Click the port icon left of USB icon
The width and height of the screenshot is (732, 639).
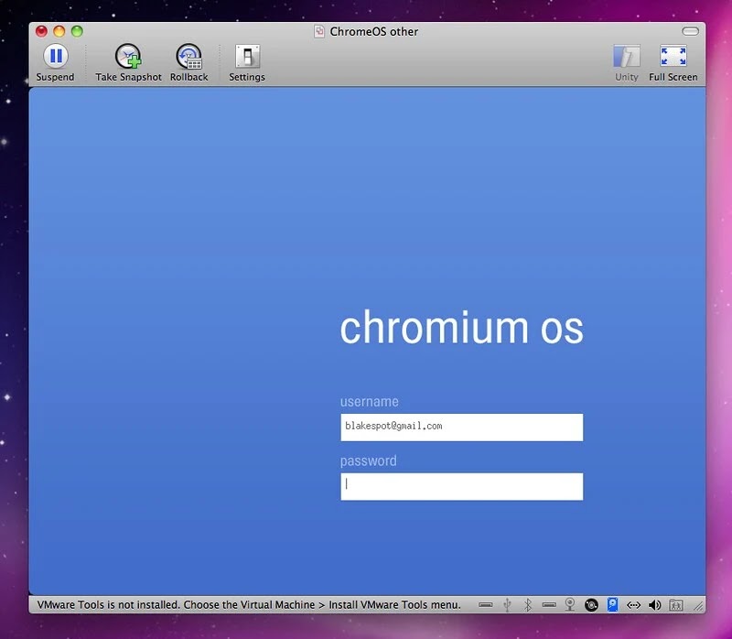click(486, 605)
